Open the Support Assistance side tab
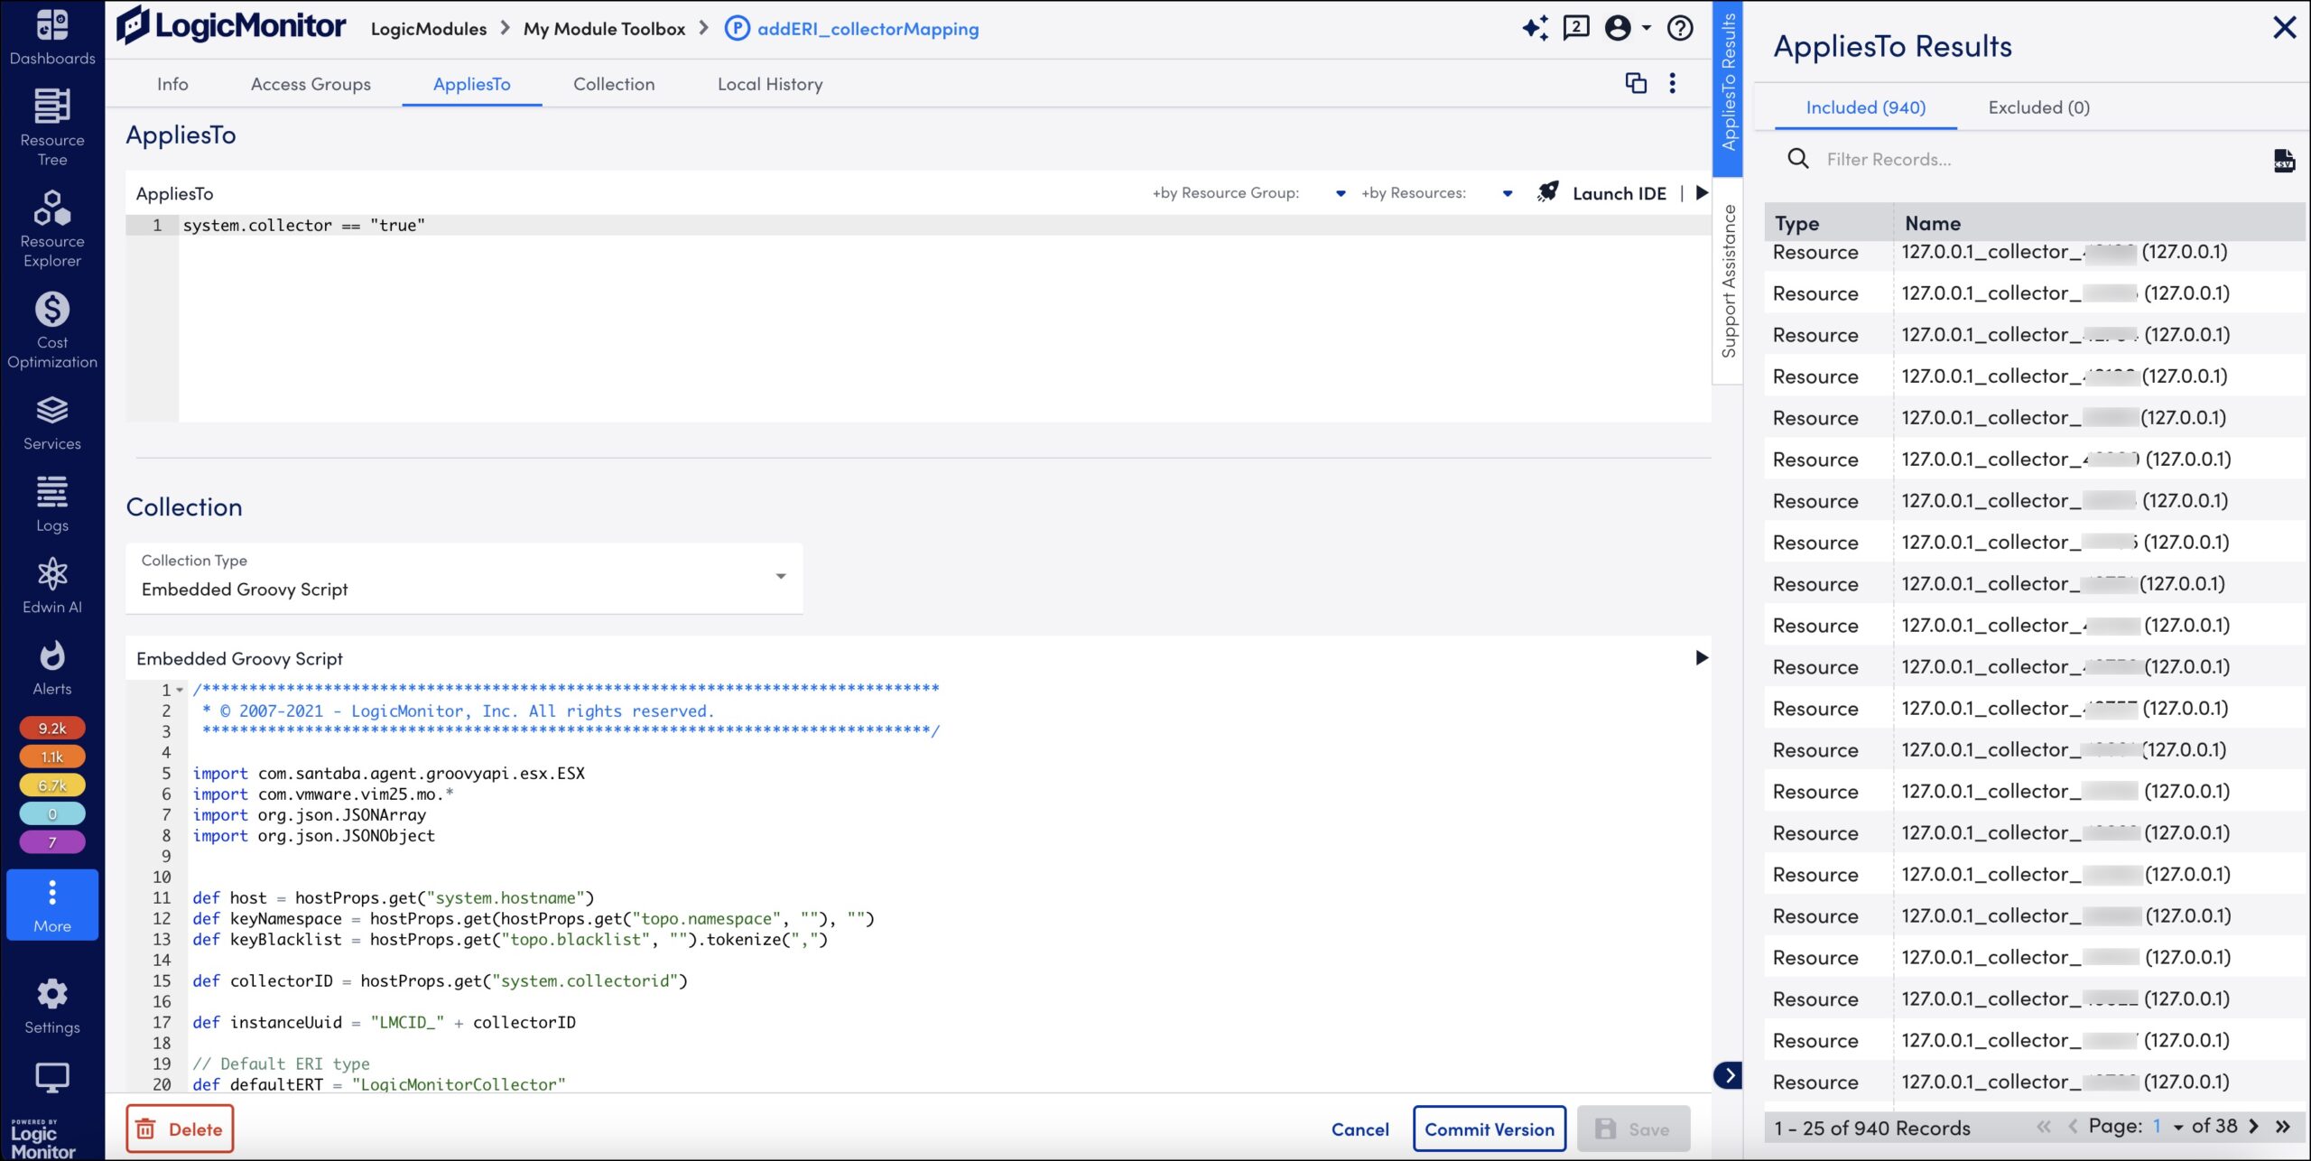The width and height of the screenshot is (2311, 1161). tap(1728, 281)
